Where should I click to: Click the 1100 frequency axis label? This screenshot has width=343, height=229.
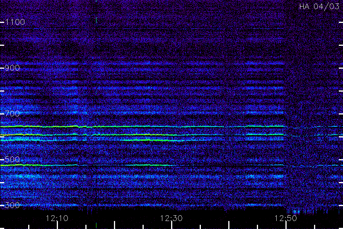(x=15, y=22)
